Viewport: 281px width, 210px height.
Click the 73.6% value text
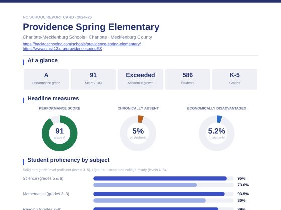tap(243, 185)
